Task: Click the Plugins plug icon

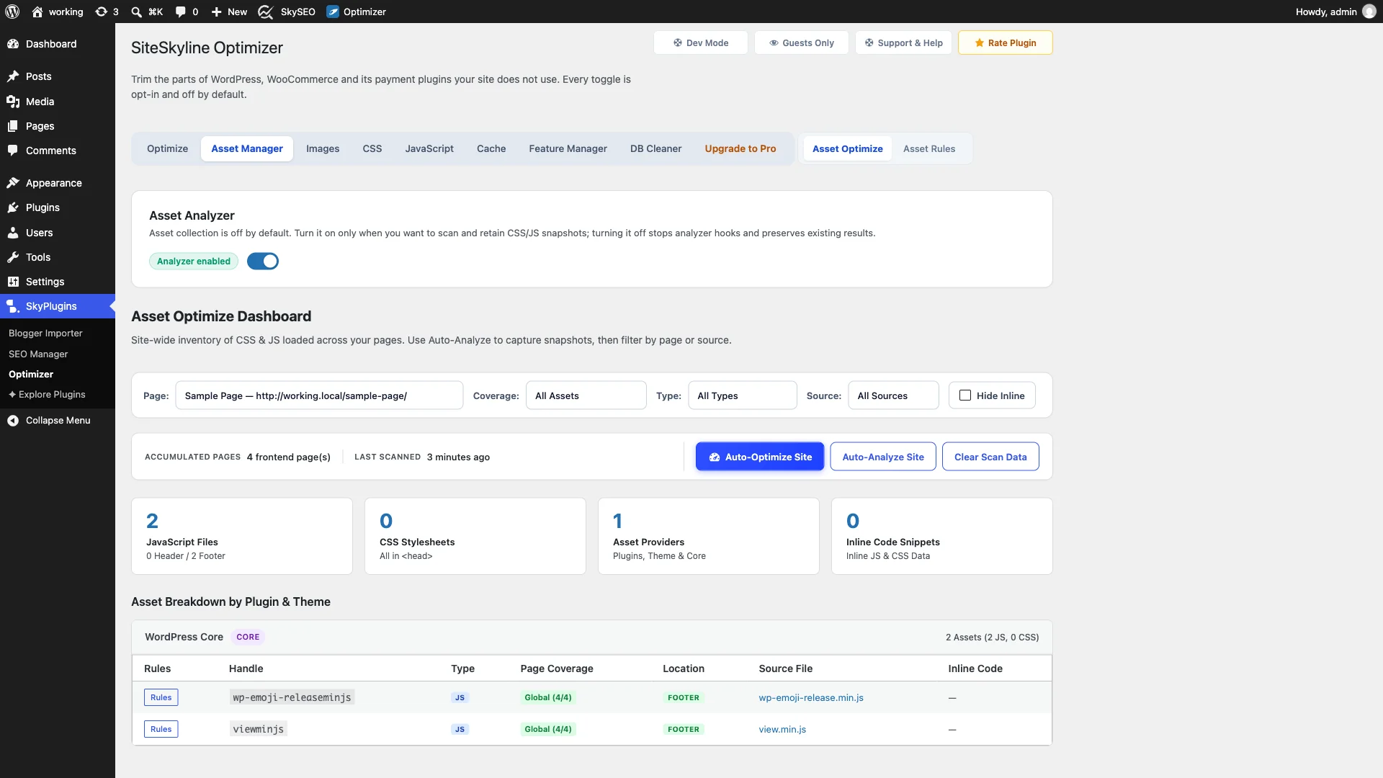Action: 13,207
